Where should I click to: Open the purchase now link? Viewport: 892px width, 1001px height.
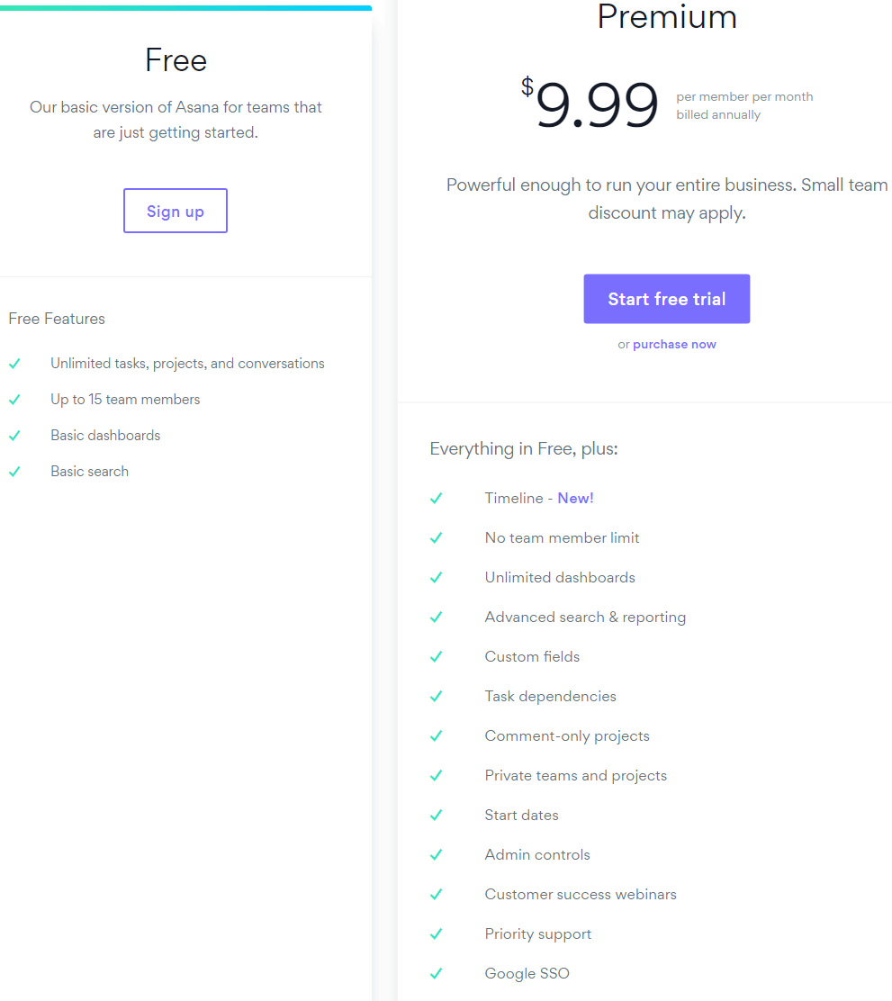tap(674, 344)
